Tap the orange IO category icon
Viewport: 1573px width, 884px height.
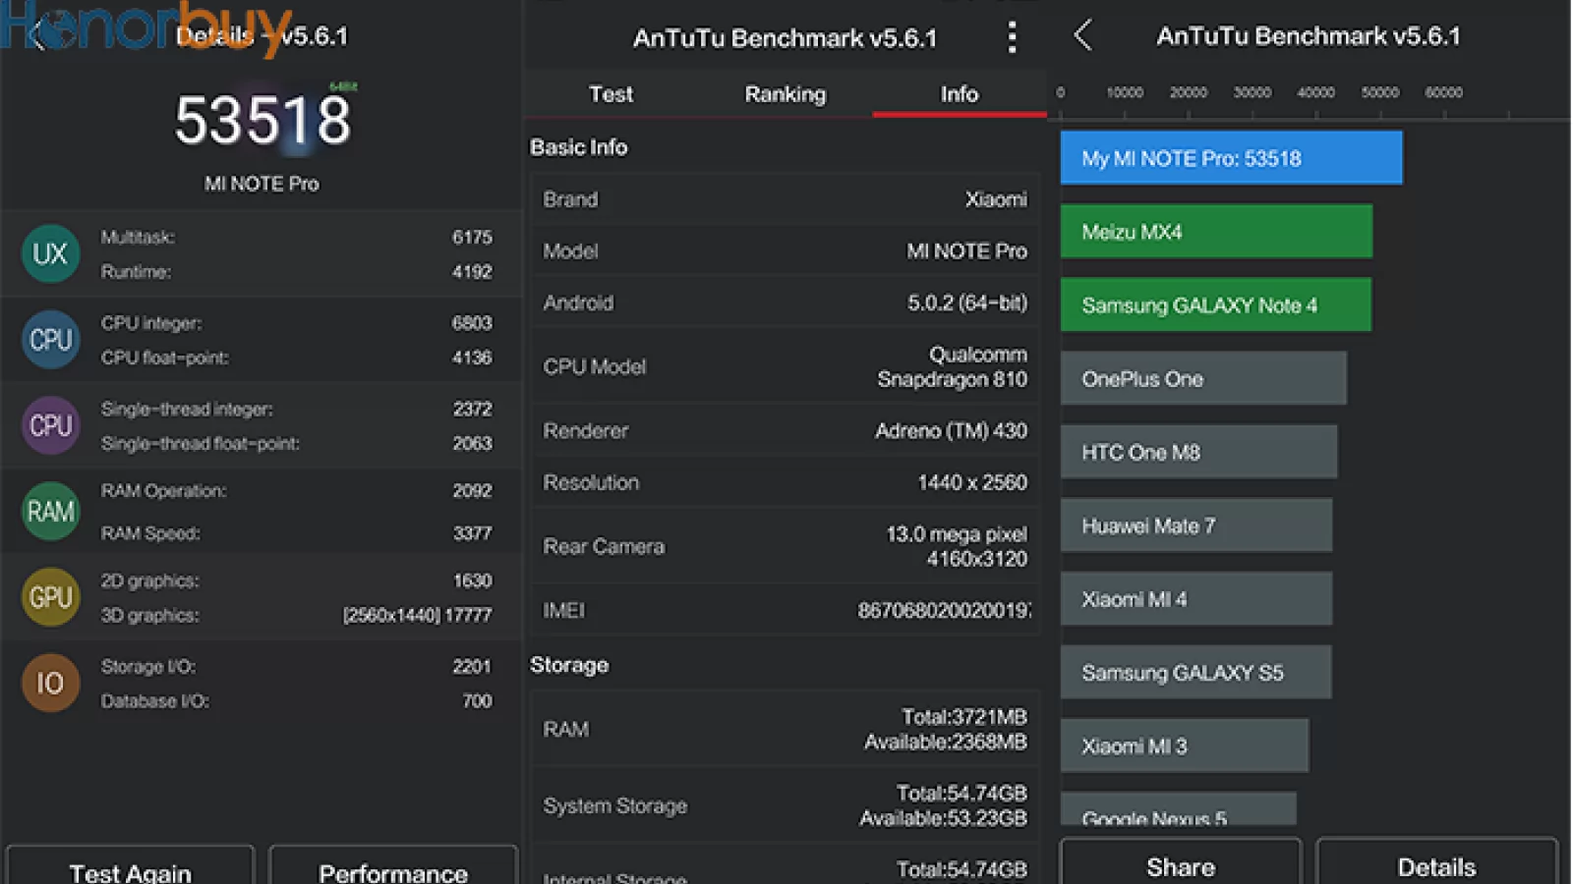point(50,683)
